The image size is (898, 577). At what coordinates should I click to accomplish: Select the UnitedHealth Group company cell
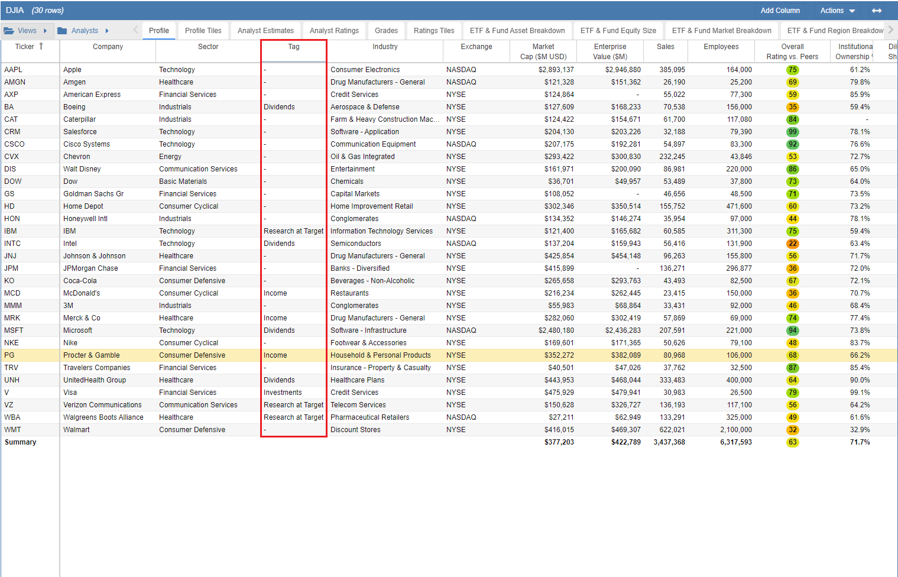pos(108,380)
